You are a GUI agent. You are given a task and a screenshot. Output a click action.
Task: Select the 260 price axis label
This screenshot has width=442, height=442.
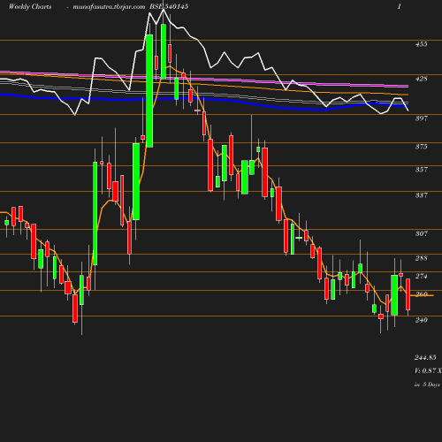422,294
